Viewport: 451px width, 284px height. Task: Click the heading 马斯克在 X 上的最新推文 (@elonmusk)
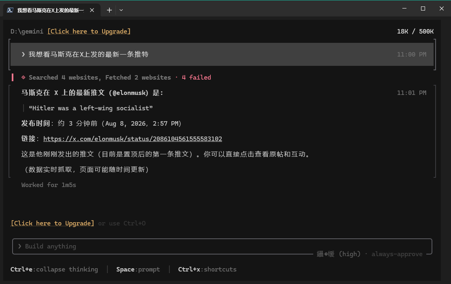click(x=92, y=93)
